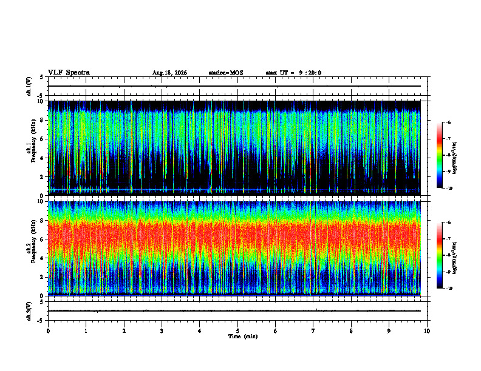Click the "Time (min)" axis label
Viewport: 481px width, 371px height.
click(x=243, y=336)
